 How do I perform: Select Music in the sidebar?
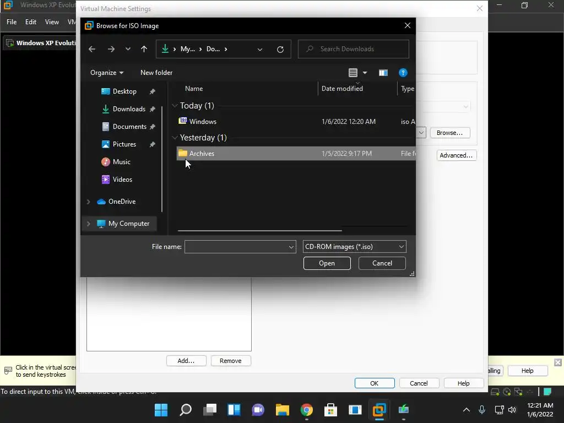(122, 162)
